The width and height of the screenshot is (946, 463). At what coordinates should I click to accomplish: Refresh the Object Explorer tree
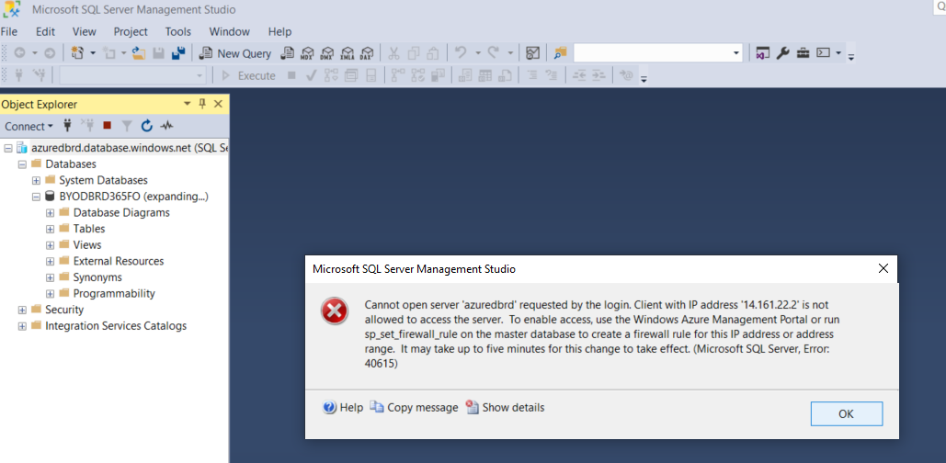[x=146, y=125]
